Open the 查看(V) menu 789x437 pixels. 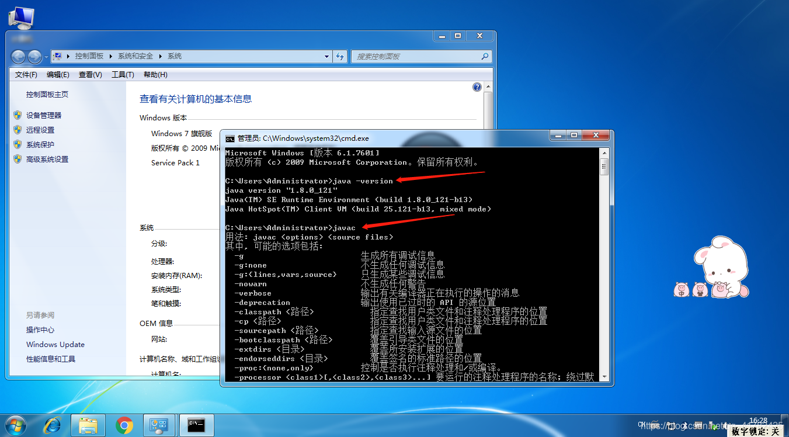pyautogui.click(x=91, y=75)
